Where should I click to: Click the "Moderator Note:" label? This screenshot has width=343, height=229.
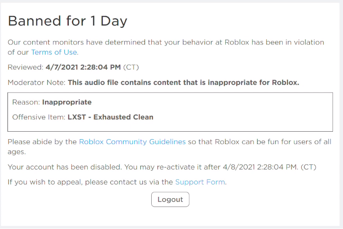pos(37,82)
